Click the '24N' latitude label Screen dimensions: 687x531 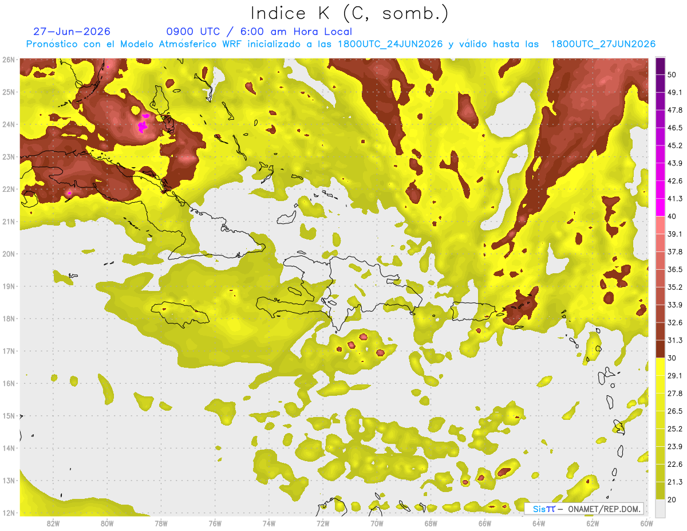(9, 124)
